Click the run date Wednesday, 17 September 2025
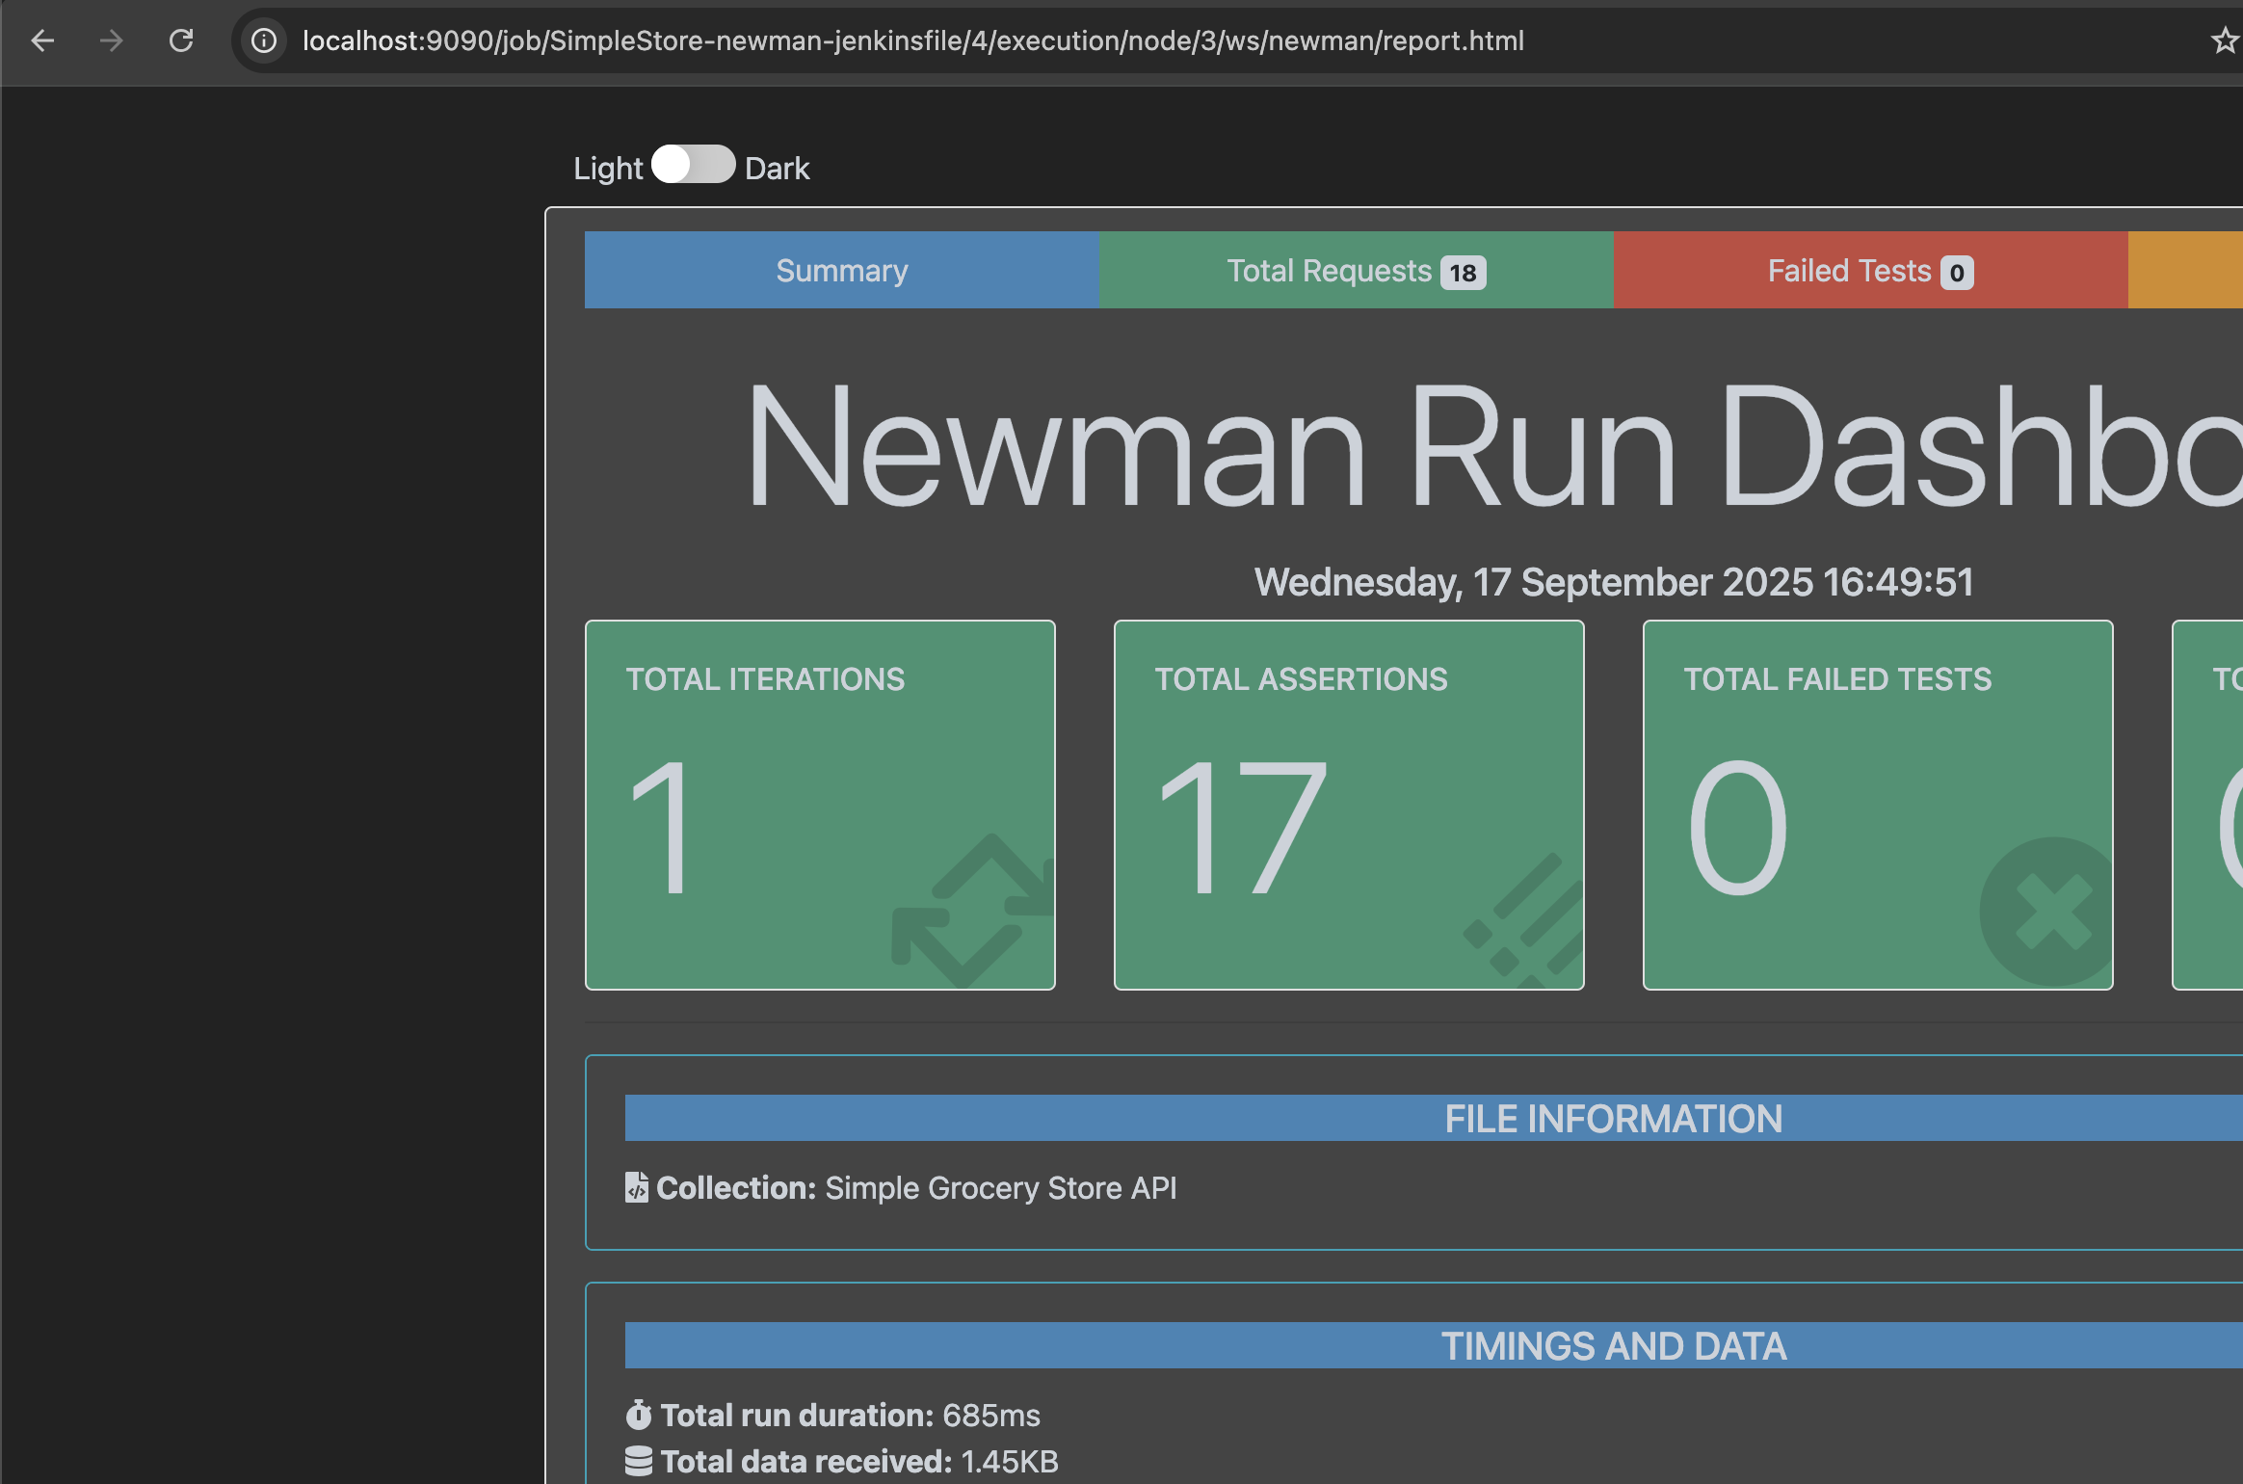 coord(1614,582)
